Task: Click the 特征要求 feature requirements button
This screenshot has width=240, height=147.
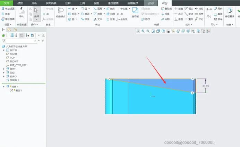Action: (230, 13)
